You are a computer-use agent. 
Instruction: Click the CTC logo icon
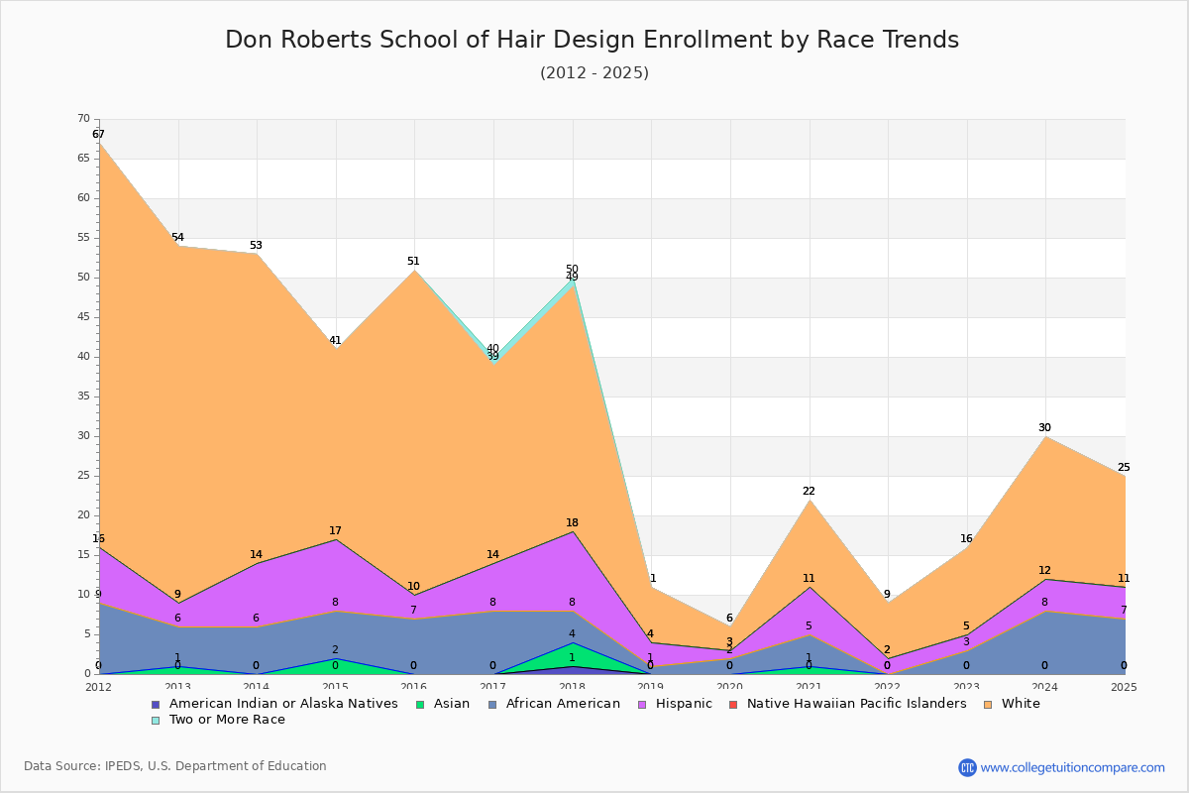(x=967, y=767)
